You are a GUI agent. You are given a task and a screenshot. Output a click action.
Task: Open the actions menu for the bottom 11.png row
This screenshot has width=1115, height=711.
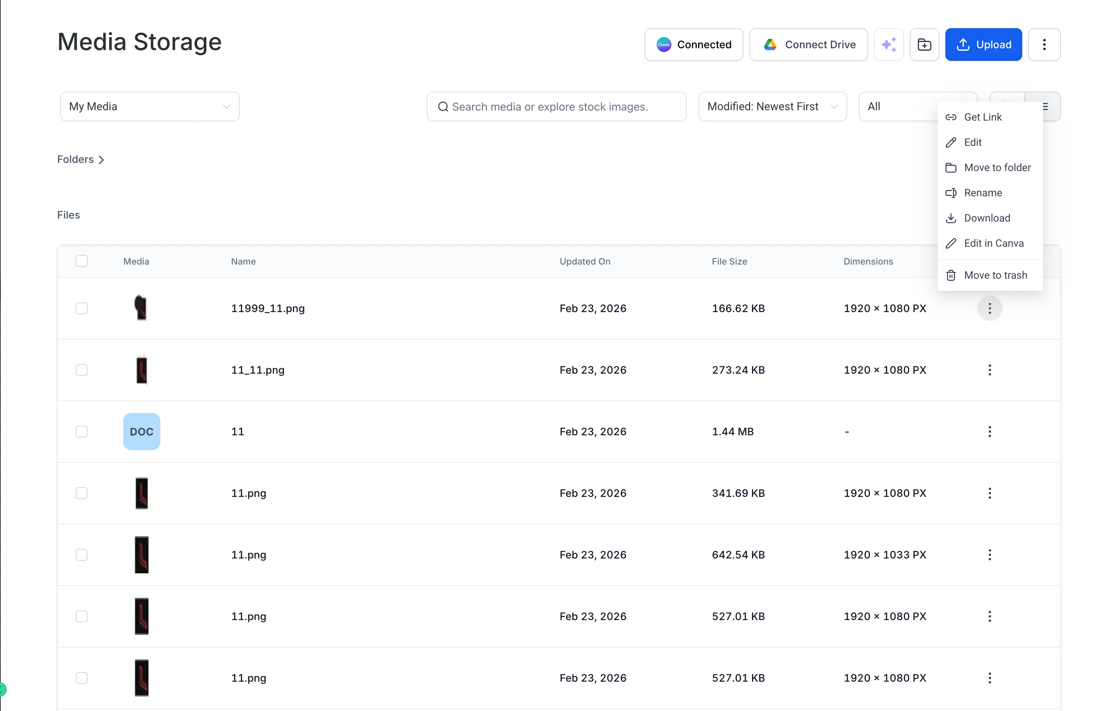point(990,678)
